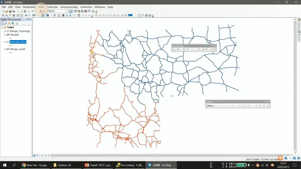Screen dimensions: 301x169
Task: Click the Open document folder icon
Action: click(7, 11)
